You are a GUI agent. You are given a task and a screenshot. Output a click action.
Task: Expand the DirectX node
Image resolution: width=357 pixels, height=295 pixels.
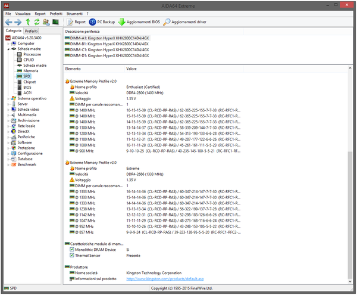(x=8, y=132)
